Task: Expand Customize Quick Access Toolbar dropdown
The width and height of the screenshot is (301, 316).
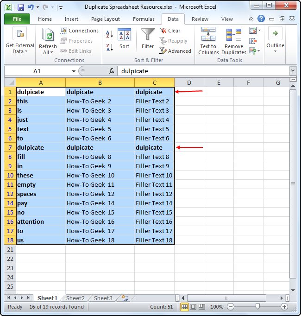Action: pos(61,8)
